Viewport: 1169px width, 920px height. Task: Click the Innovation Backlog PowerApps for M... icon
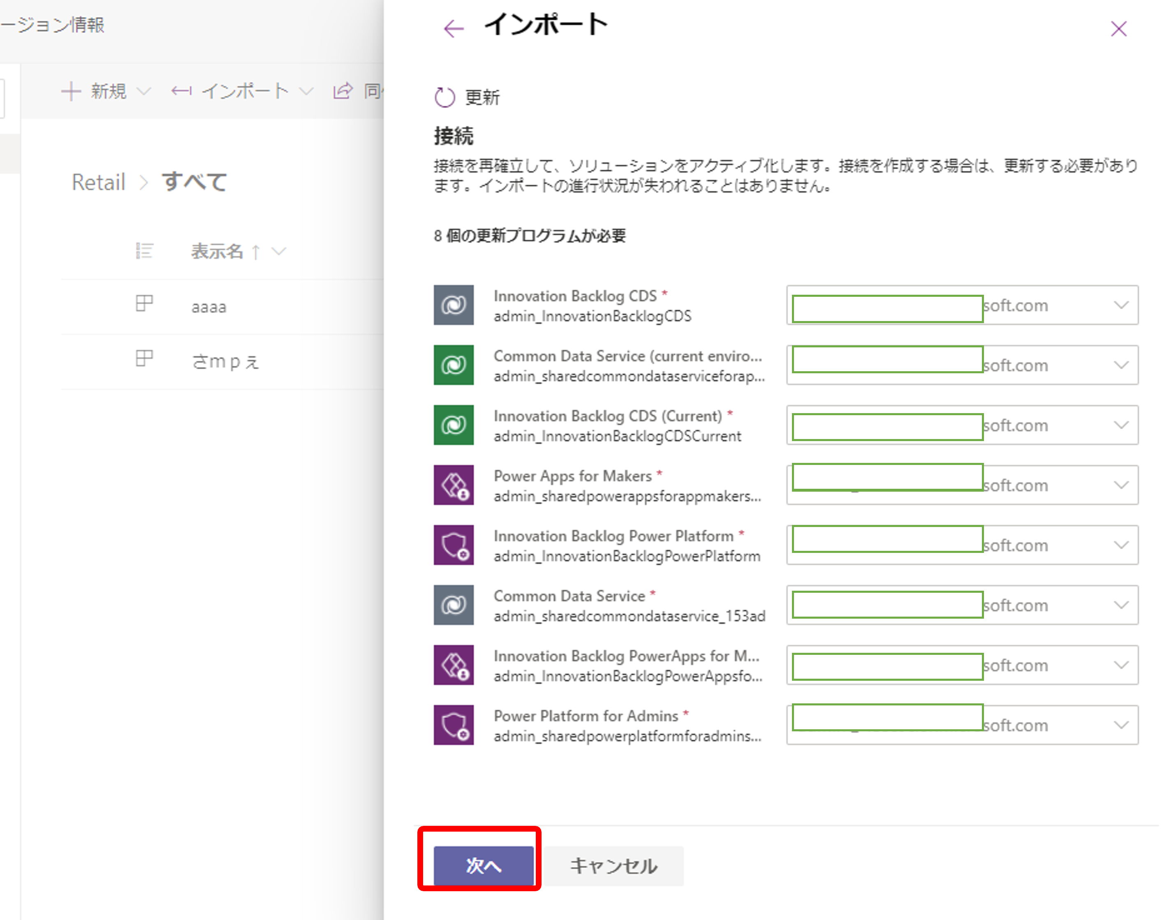[454, 665]
